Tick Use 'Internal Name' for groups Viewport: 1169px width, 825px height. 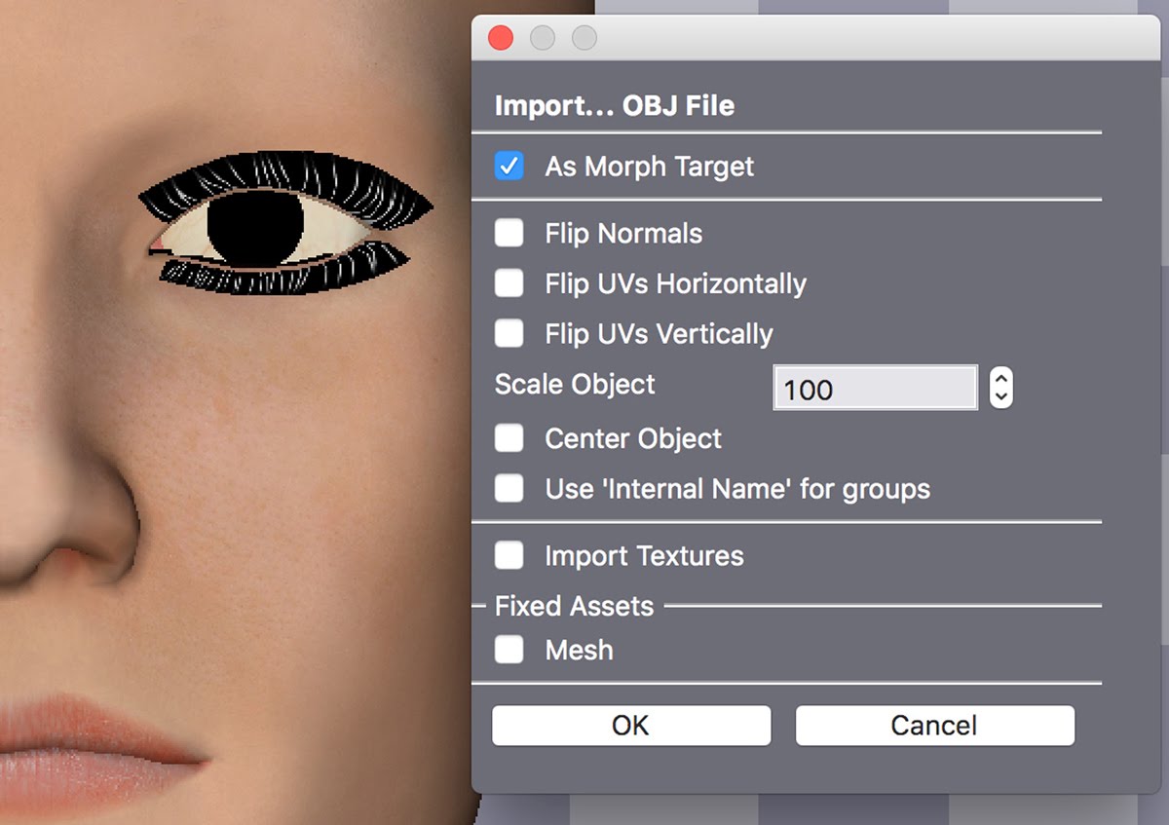509,488
